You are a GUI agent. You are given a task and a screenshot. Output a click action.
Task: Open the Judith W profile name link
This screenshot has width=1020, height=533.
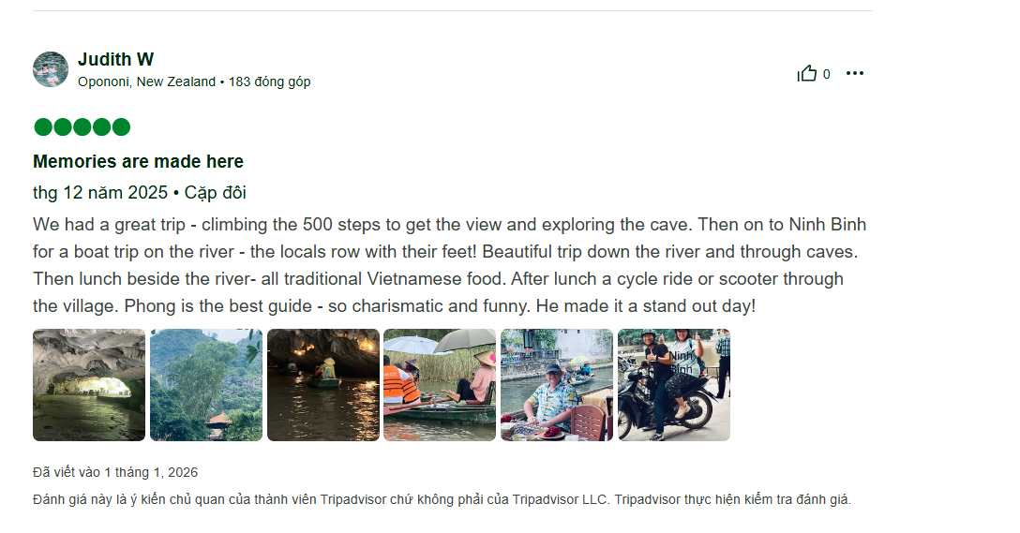(115, 60)
